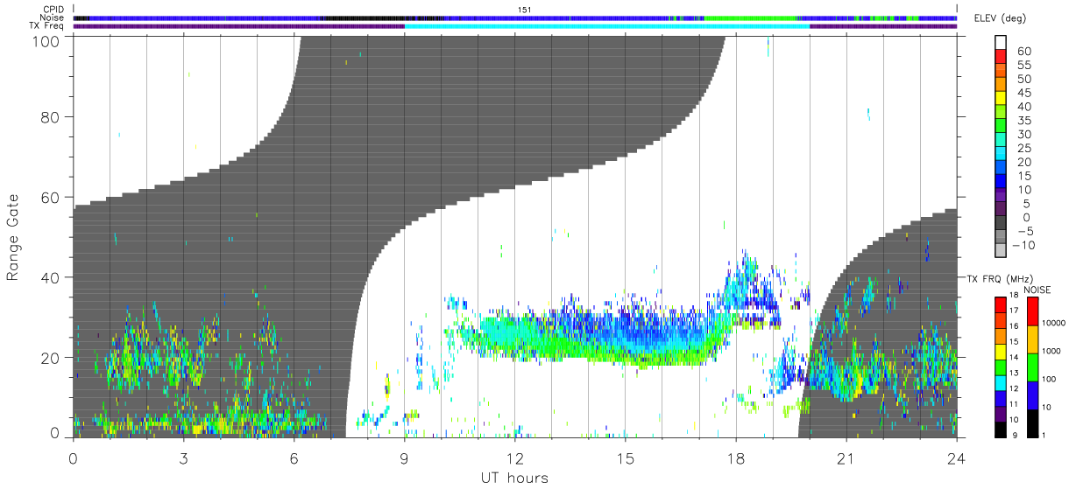The image size is (1076, 496).
Task: Click the 9 tick on UT hours axis
Action: pyautogui.click(x=404, y=458)
